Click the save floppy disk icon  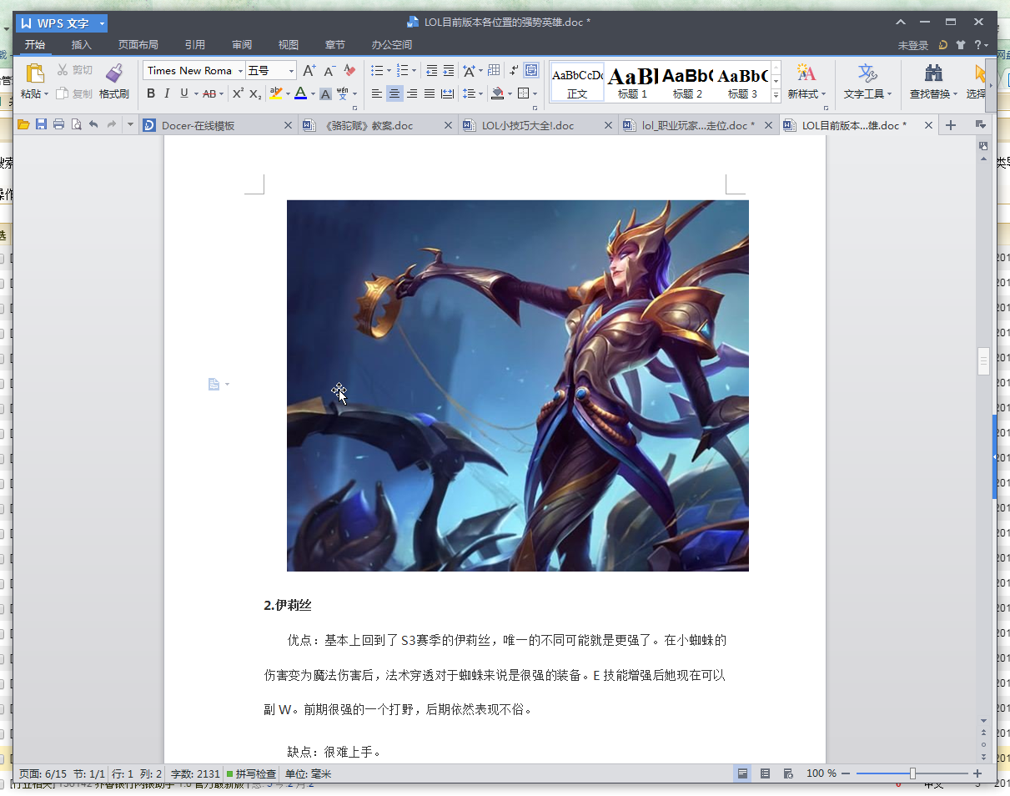(x=41, y=124)
